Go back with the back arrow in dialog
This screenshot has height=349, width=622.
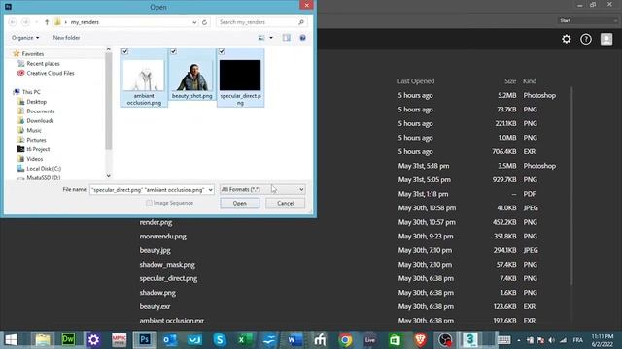click(x=13, y=22)
